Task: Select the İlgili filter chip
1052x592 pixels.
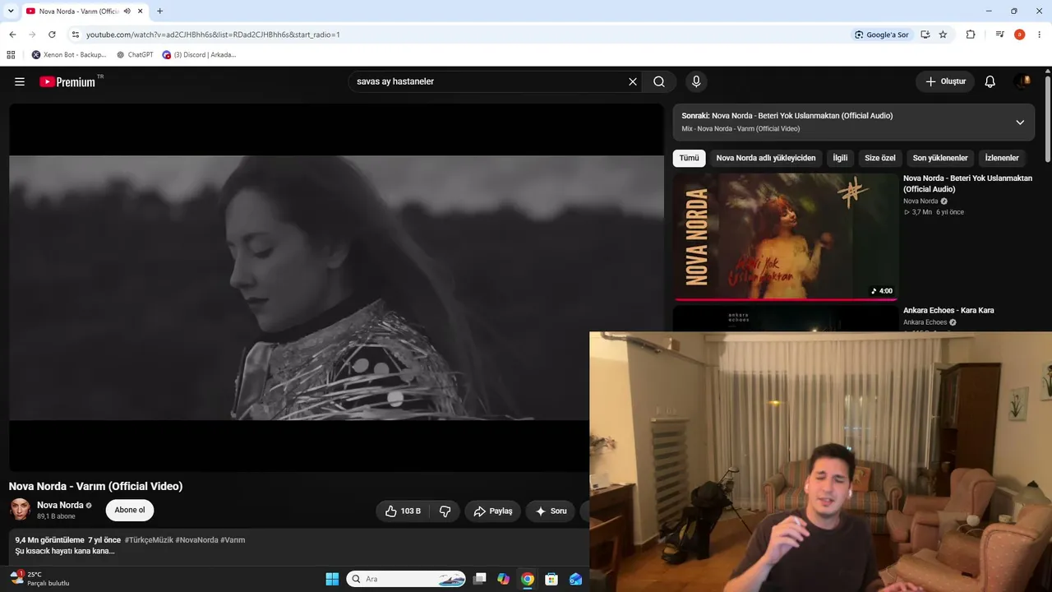Action: 840,158
